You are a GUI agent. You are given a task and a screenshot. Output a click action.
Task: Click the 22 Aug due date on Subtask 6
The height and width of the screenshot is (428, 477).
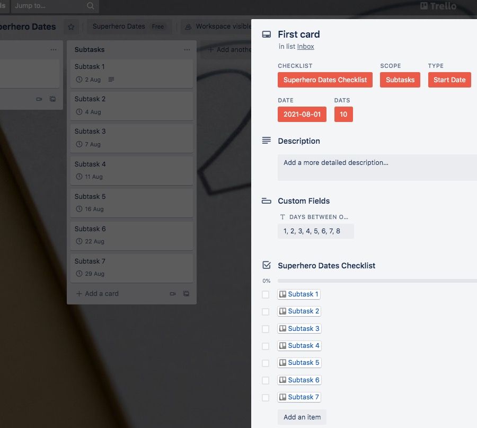[x=90, y=241]
